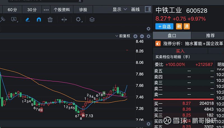Toggle the side panel layout button

pyautogui.click(x=148, y=9)
